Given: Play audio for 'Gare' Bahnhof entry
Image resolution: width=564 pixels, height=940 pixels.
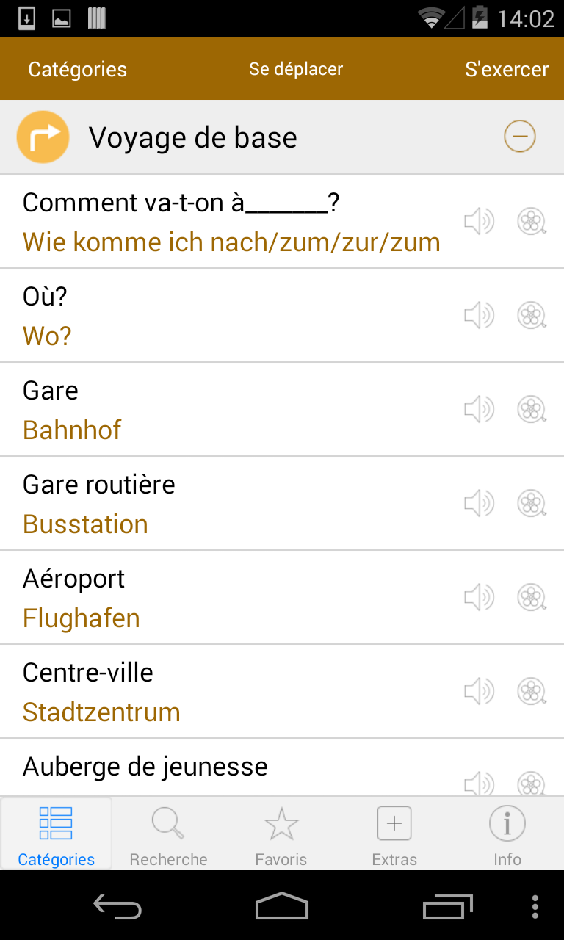Looking at the screenshot, I should [x=479, y=409].
